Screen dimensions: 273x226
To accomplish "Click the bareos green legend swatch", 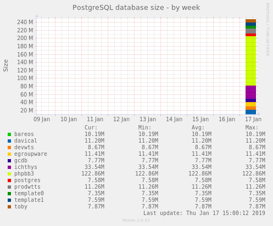I will 9,134.
